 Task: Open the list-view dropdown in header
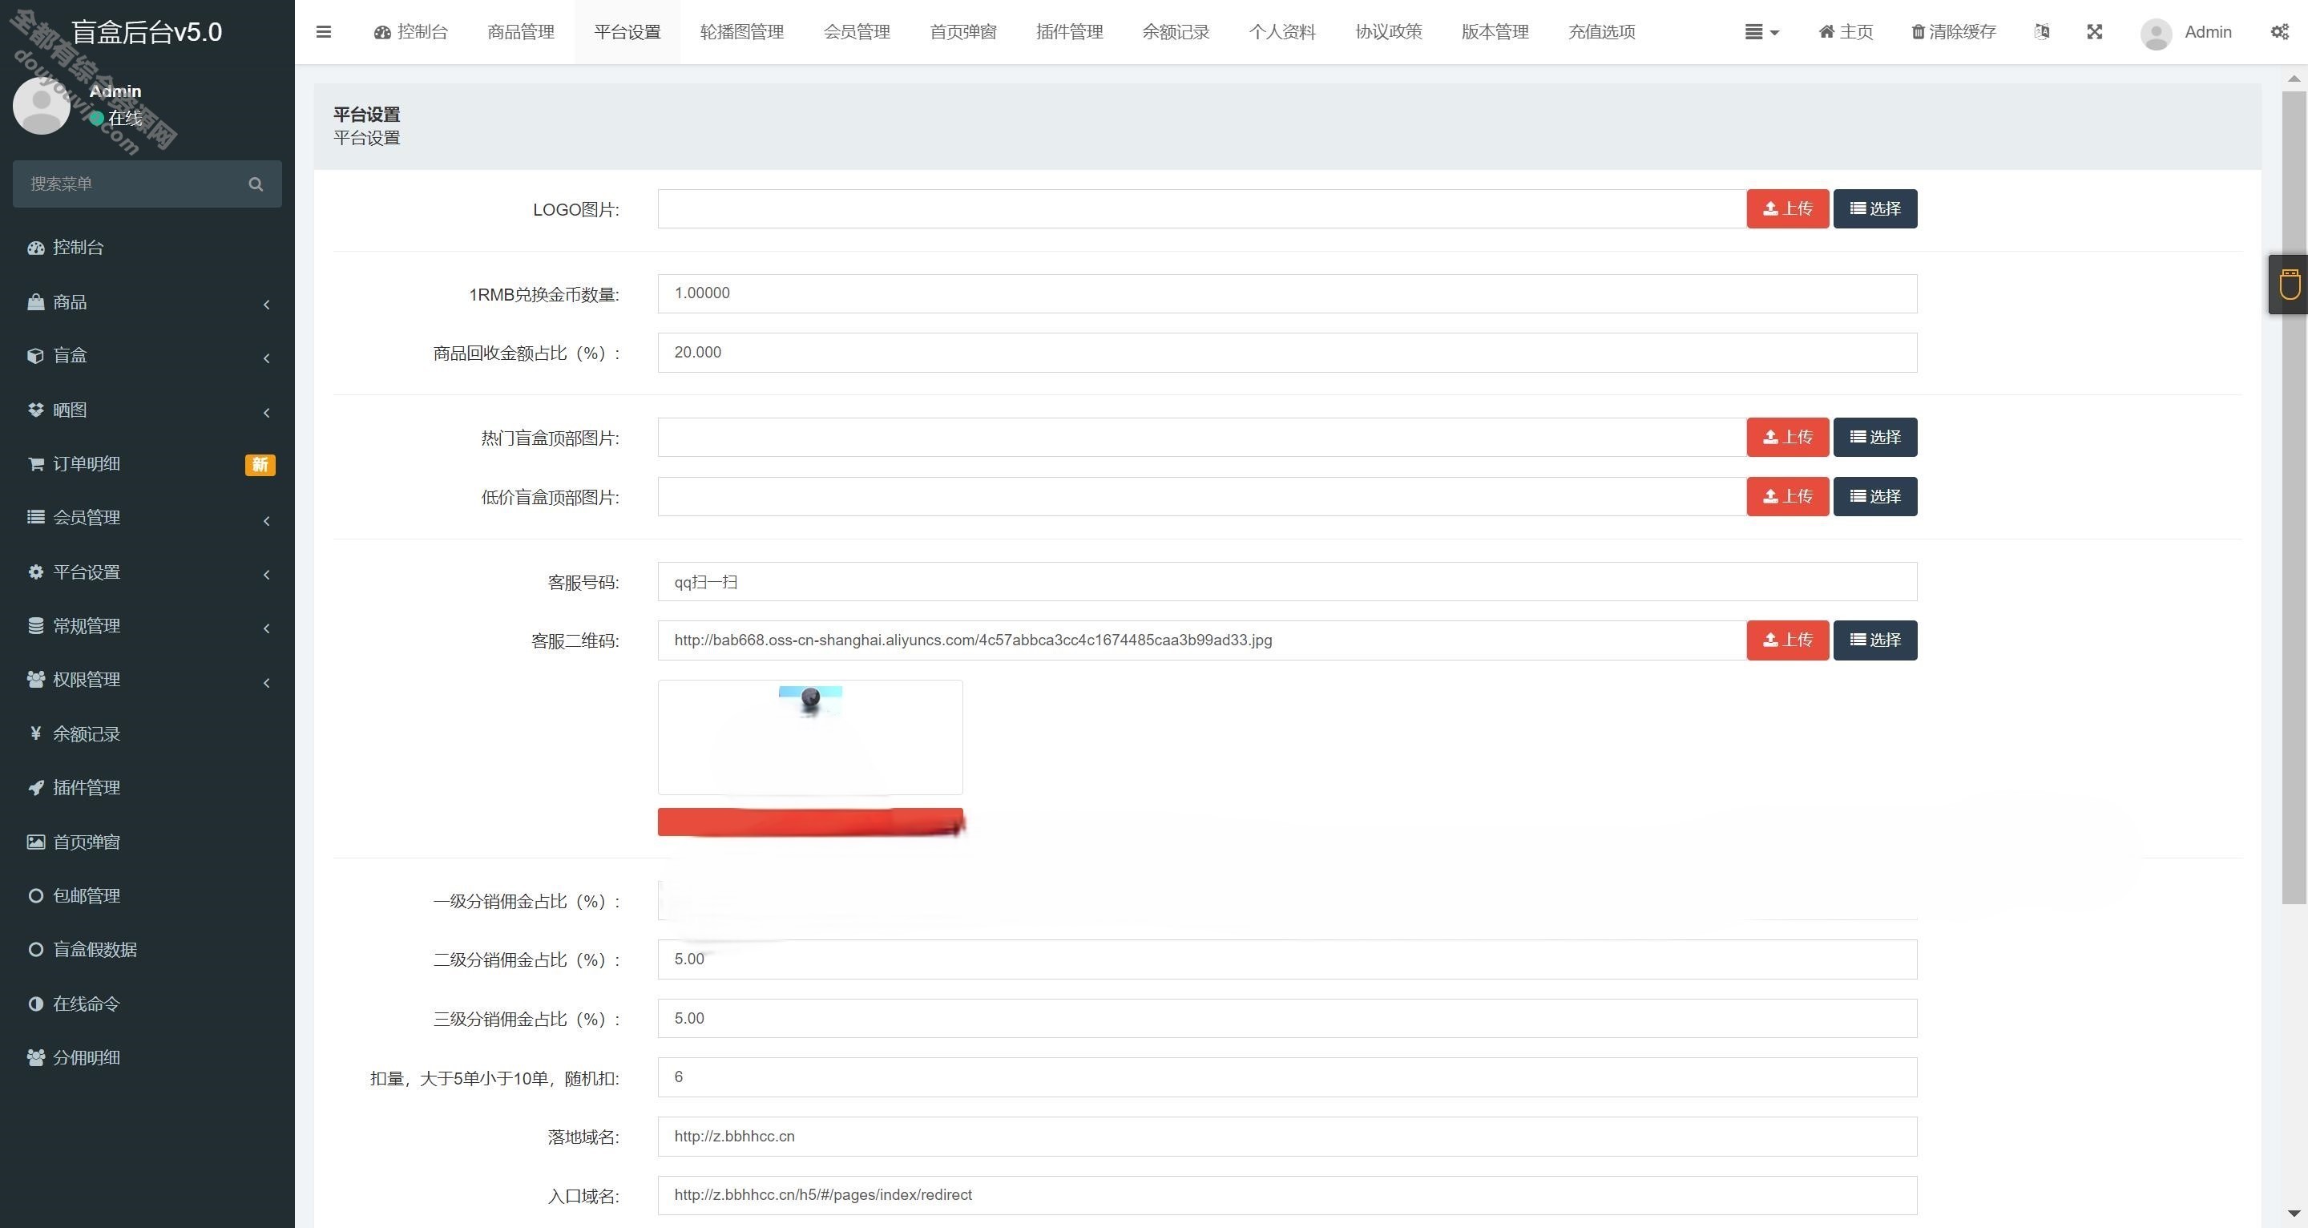(1761, 32)
